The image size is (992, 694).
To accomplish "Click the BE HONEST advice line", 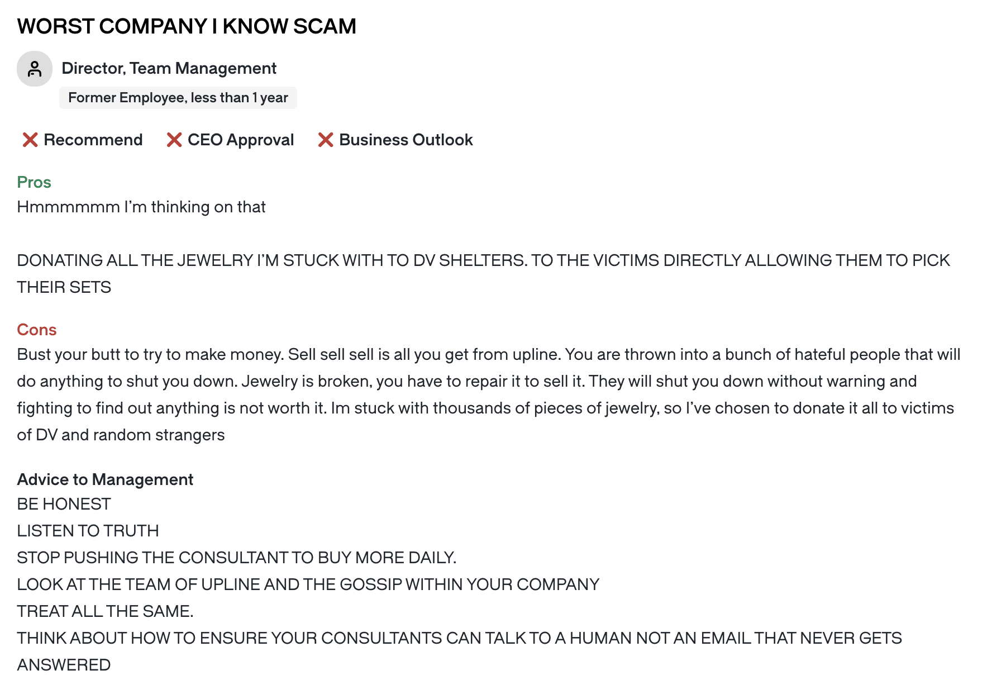I will click(x=64, y=504).
